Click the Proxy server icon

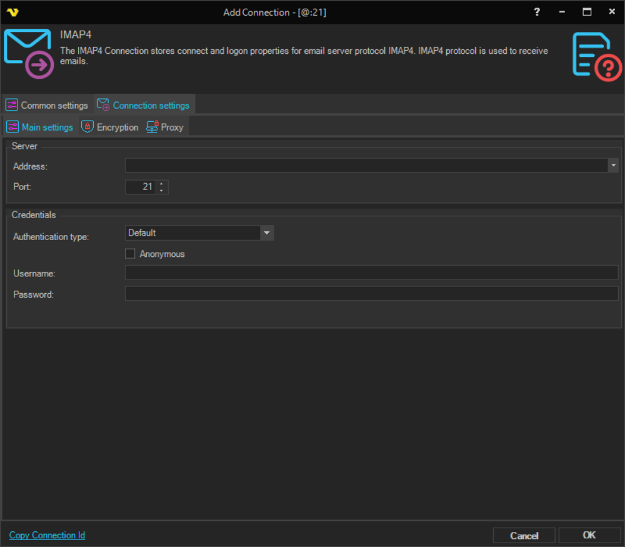click(152, 127)
